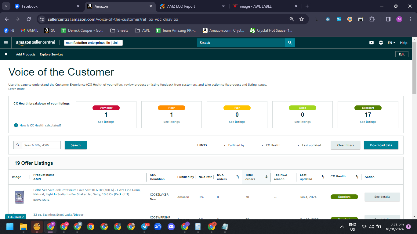
Task: Launch the Calculator from the taskbar
Action: point(198,227)
